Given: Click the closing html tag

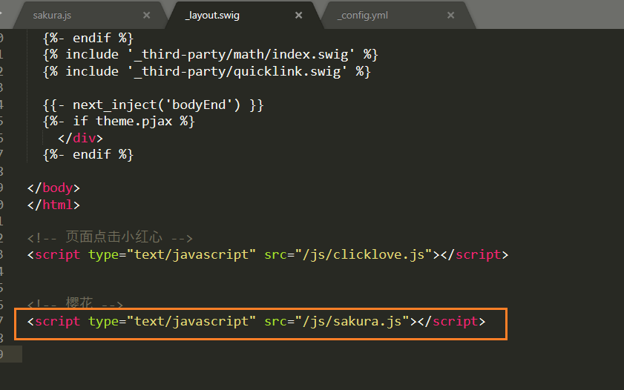Looking at the screenshot, I should tap(53, 205).
